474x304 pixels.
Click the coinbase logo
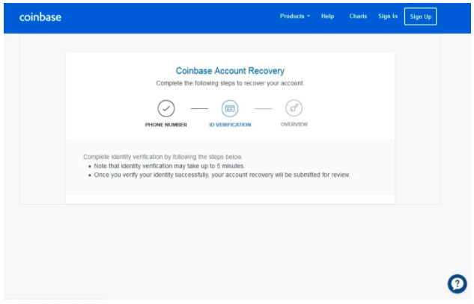pyautogui.click(x=40, y=17)
